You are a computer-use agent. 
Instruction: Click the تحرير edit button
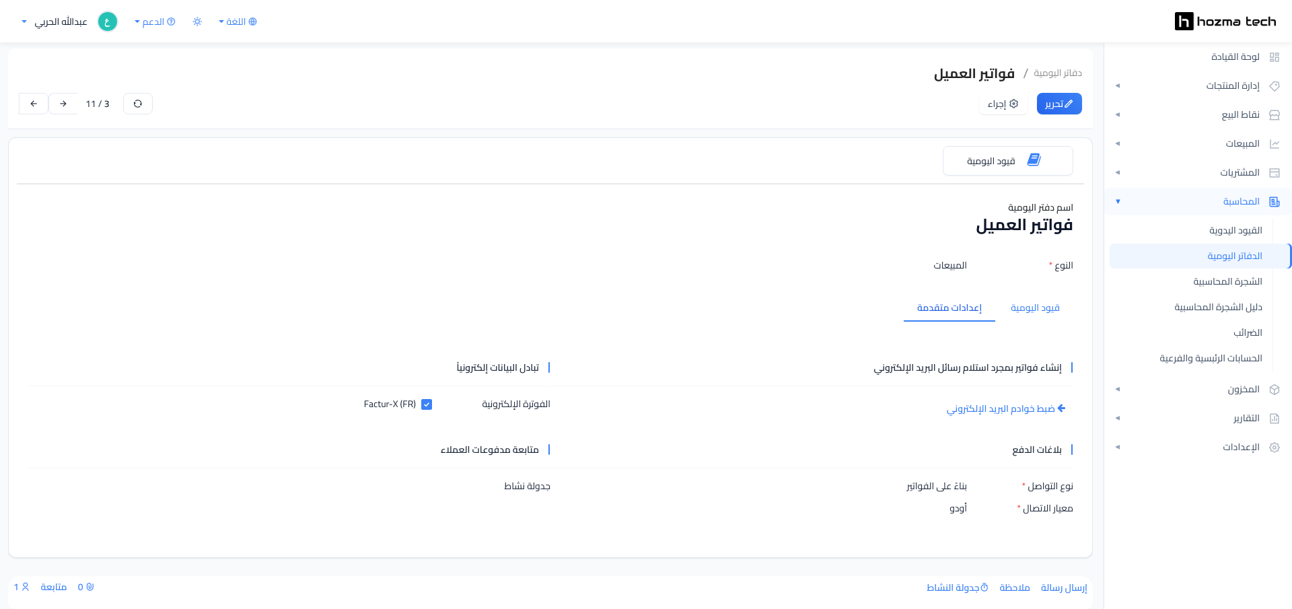pyautogui.click(x=1059, y=104)
